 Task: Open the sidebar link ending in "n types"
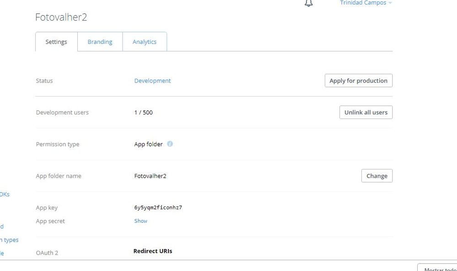9,239
